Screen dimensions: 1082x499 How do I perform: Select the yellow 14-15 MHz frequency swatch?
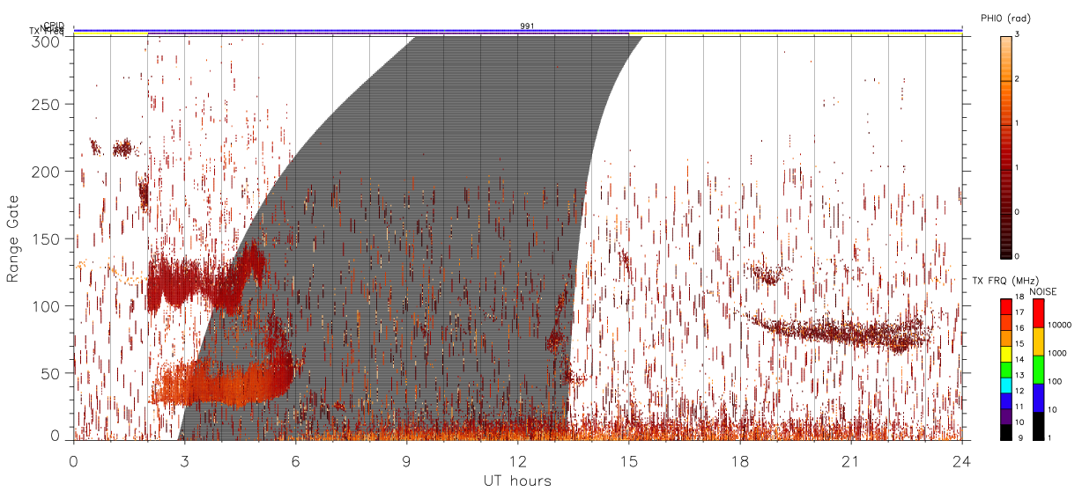(1004, 353)
